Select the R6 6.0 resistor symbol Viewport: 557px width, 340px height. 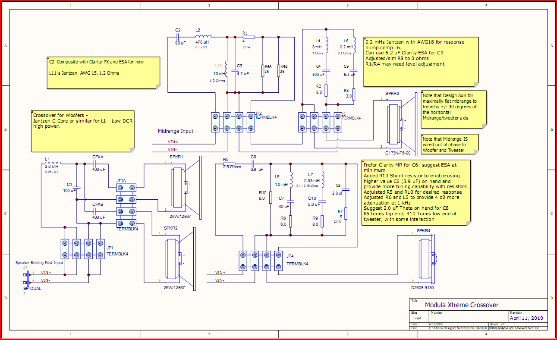click(291, 221)
